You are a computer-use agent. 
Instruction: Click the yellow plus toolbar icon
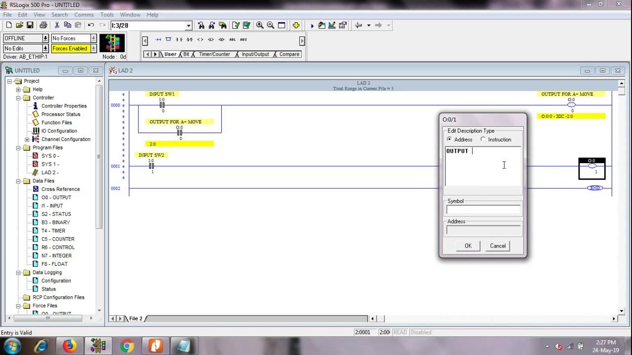point(296,25)
